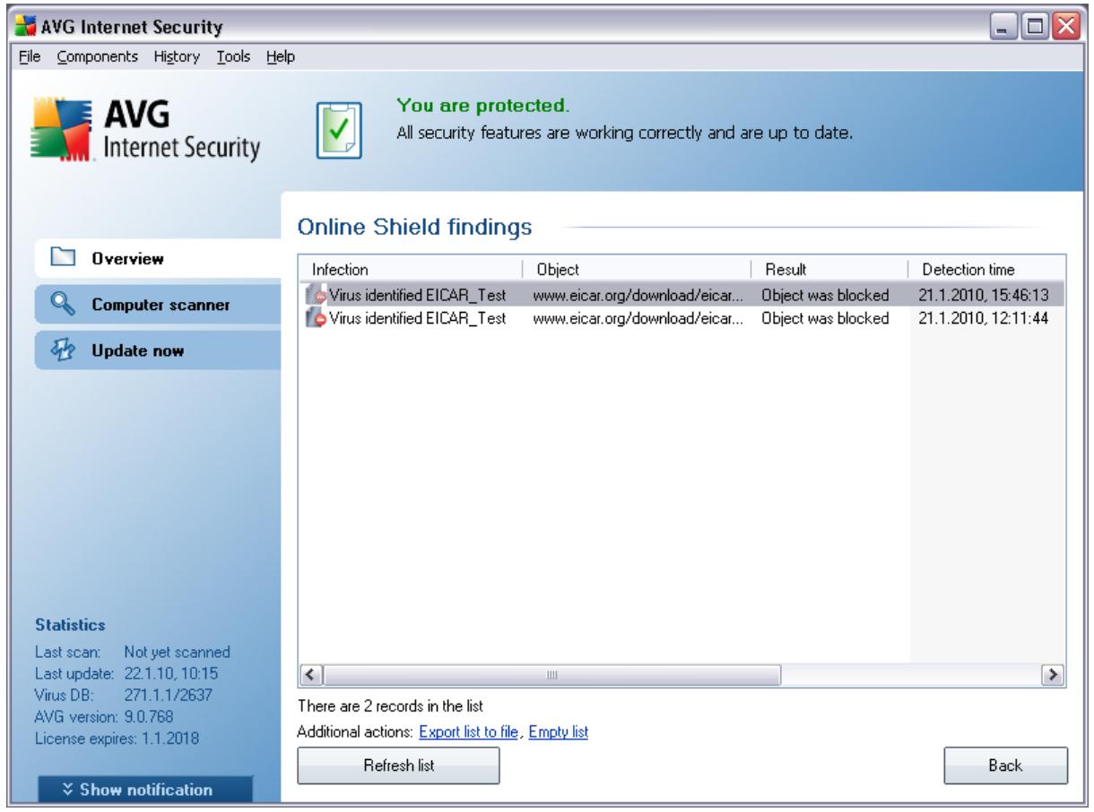Start Update now from sidebar
This screenshot has height=812, width=1094.
tap(158, 350)
